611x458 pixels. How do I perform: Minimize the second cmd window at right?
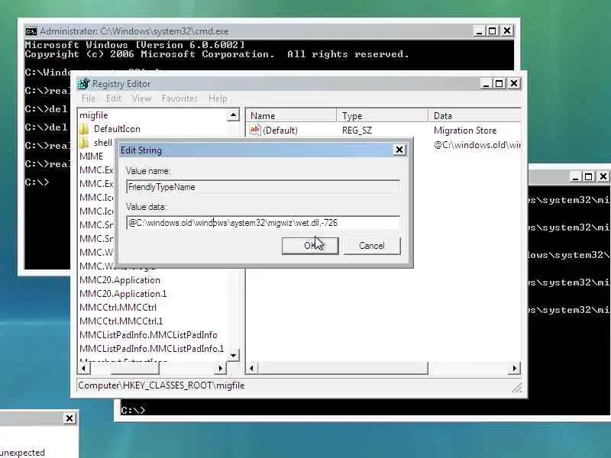(576, 176)
